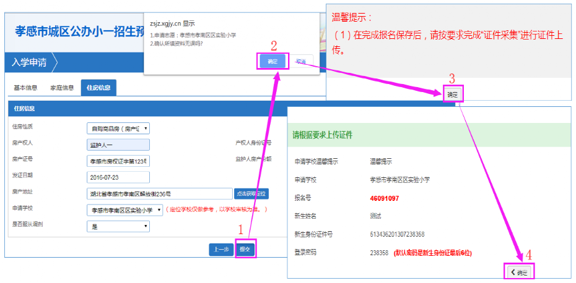Select the 住房信息 tab
Viewport: 576px width, 283px height.
click(x=98, y=88)
